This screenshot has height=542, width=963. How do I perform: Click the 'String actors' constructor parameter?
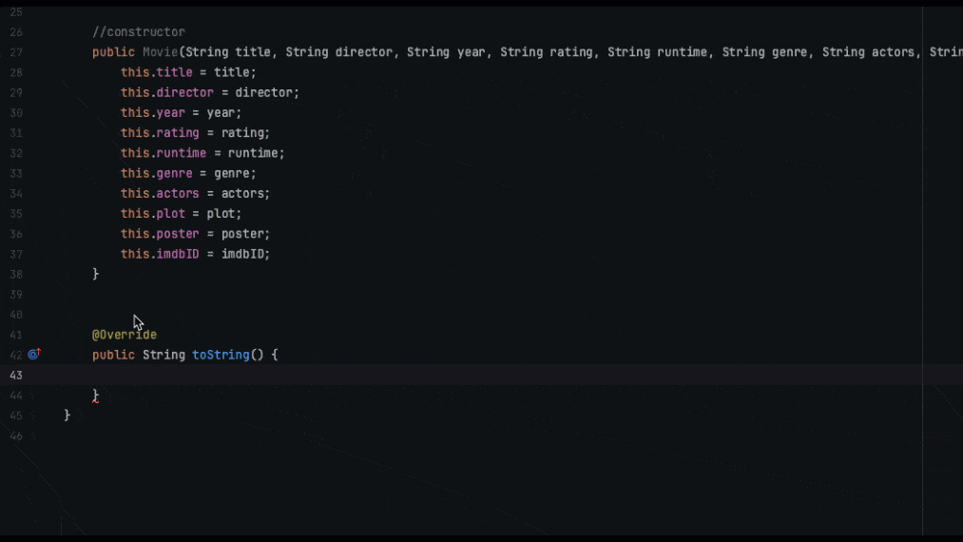tap(869, 52)
